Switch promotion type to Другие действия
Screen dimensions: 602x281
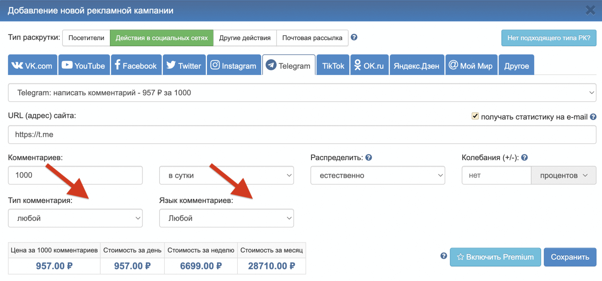245,38
